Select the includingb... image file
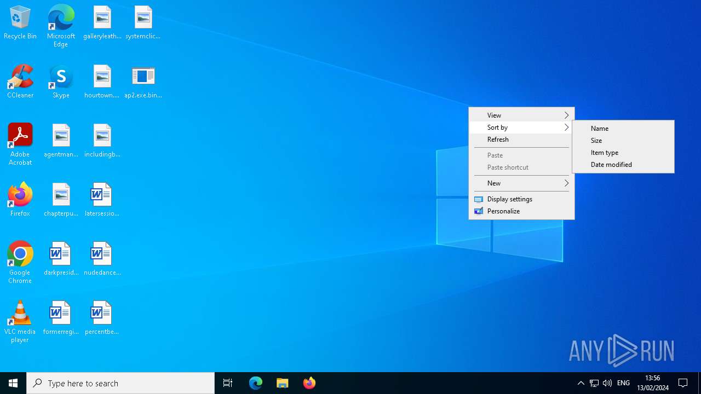701x394 pixels. pos(102,141)
